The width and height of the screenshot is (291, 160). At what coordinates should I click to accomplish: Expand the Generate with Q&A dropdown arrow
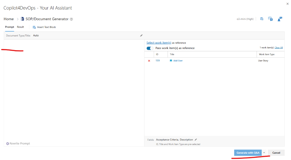coord(264,153)
